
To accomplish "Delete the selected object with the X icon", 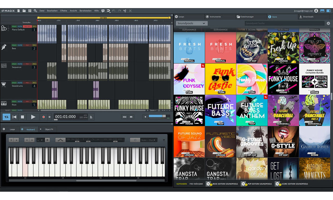I will tap(130, 11).
